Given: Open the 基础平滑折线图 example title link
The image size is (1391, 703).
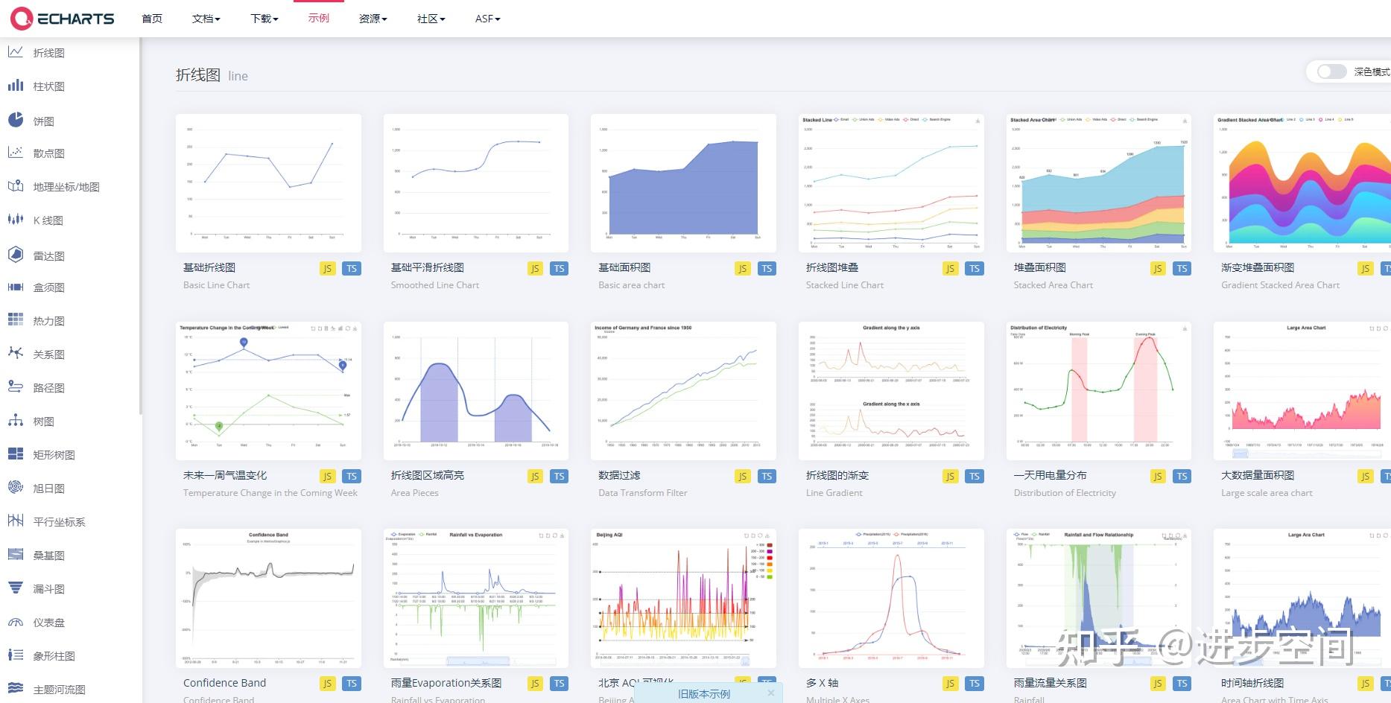Looking at the screenshot, I should (x=428, y=267).
